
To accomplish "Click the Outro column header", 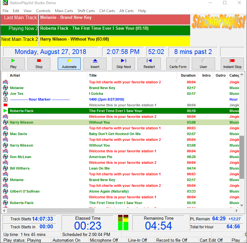I will 220,75.
